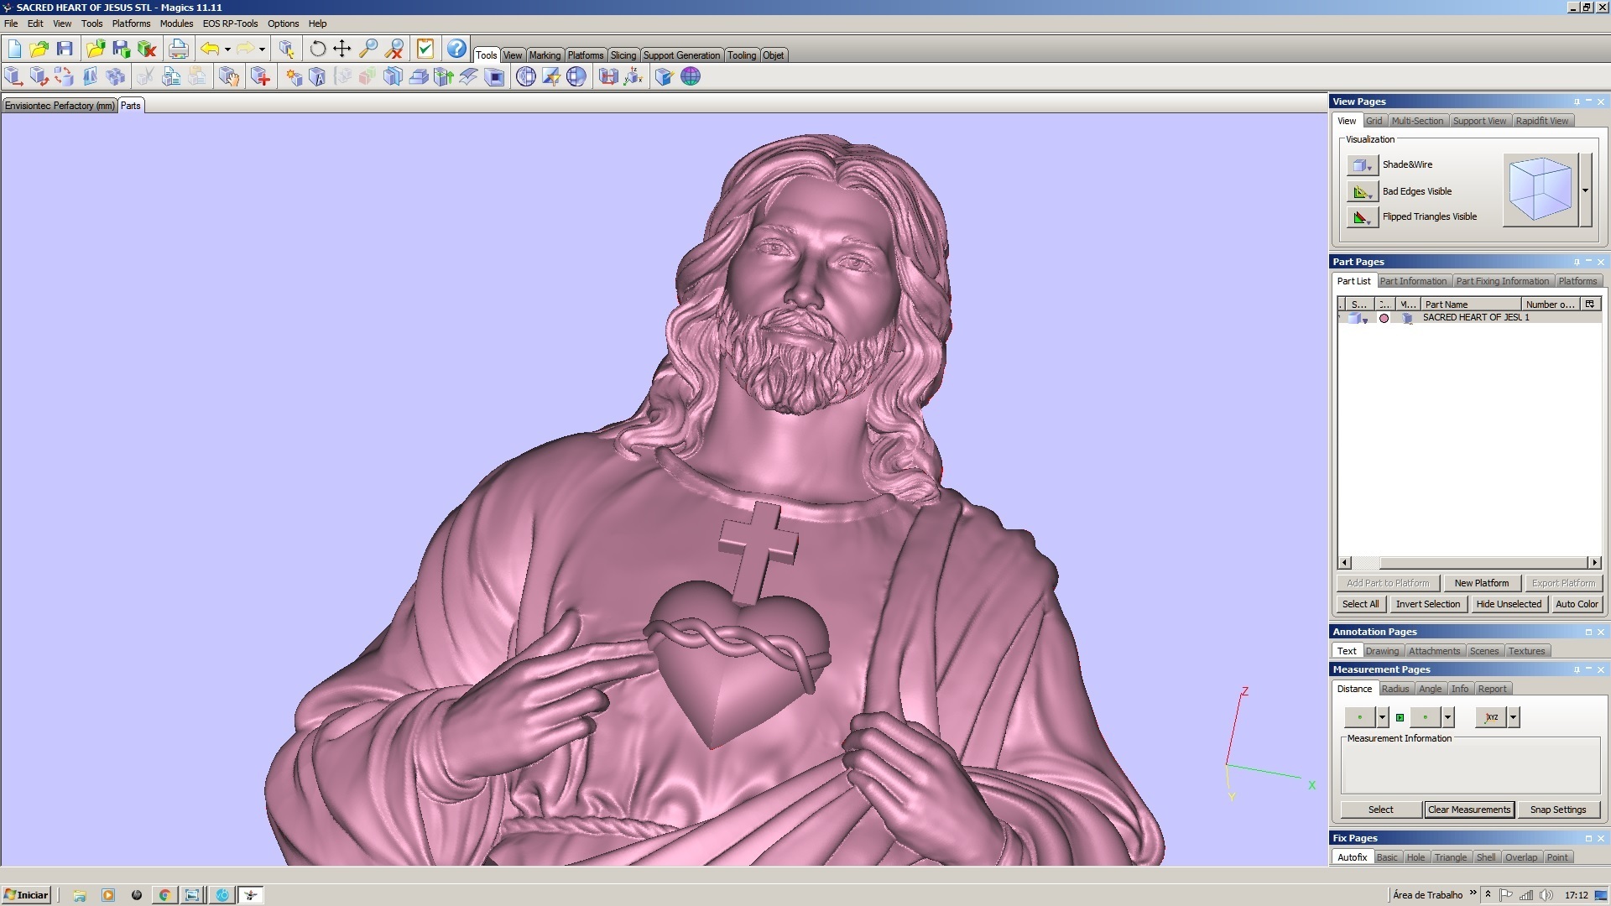Click the New Platform button
This screenshot has width=1611, height=906.
(x=1481, y=582)
